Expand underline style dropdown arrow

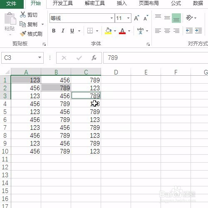(x=79, y=31)
